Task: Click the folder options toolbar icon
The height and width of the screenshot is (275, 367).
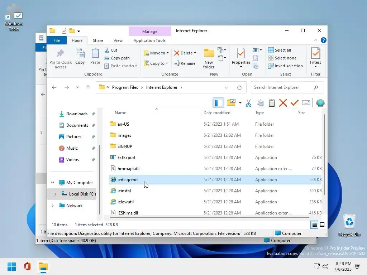Action: pyautogui.click(x=231, y=103)
